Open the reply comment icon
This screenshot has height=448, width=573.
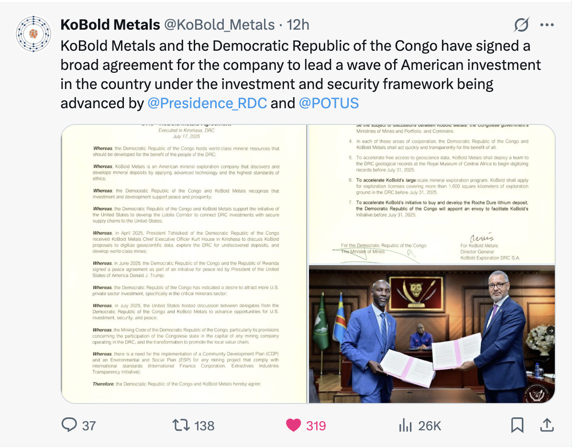pos(69,425)
